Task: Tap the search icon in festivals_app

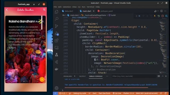Action: click(x=44, y=10)
